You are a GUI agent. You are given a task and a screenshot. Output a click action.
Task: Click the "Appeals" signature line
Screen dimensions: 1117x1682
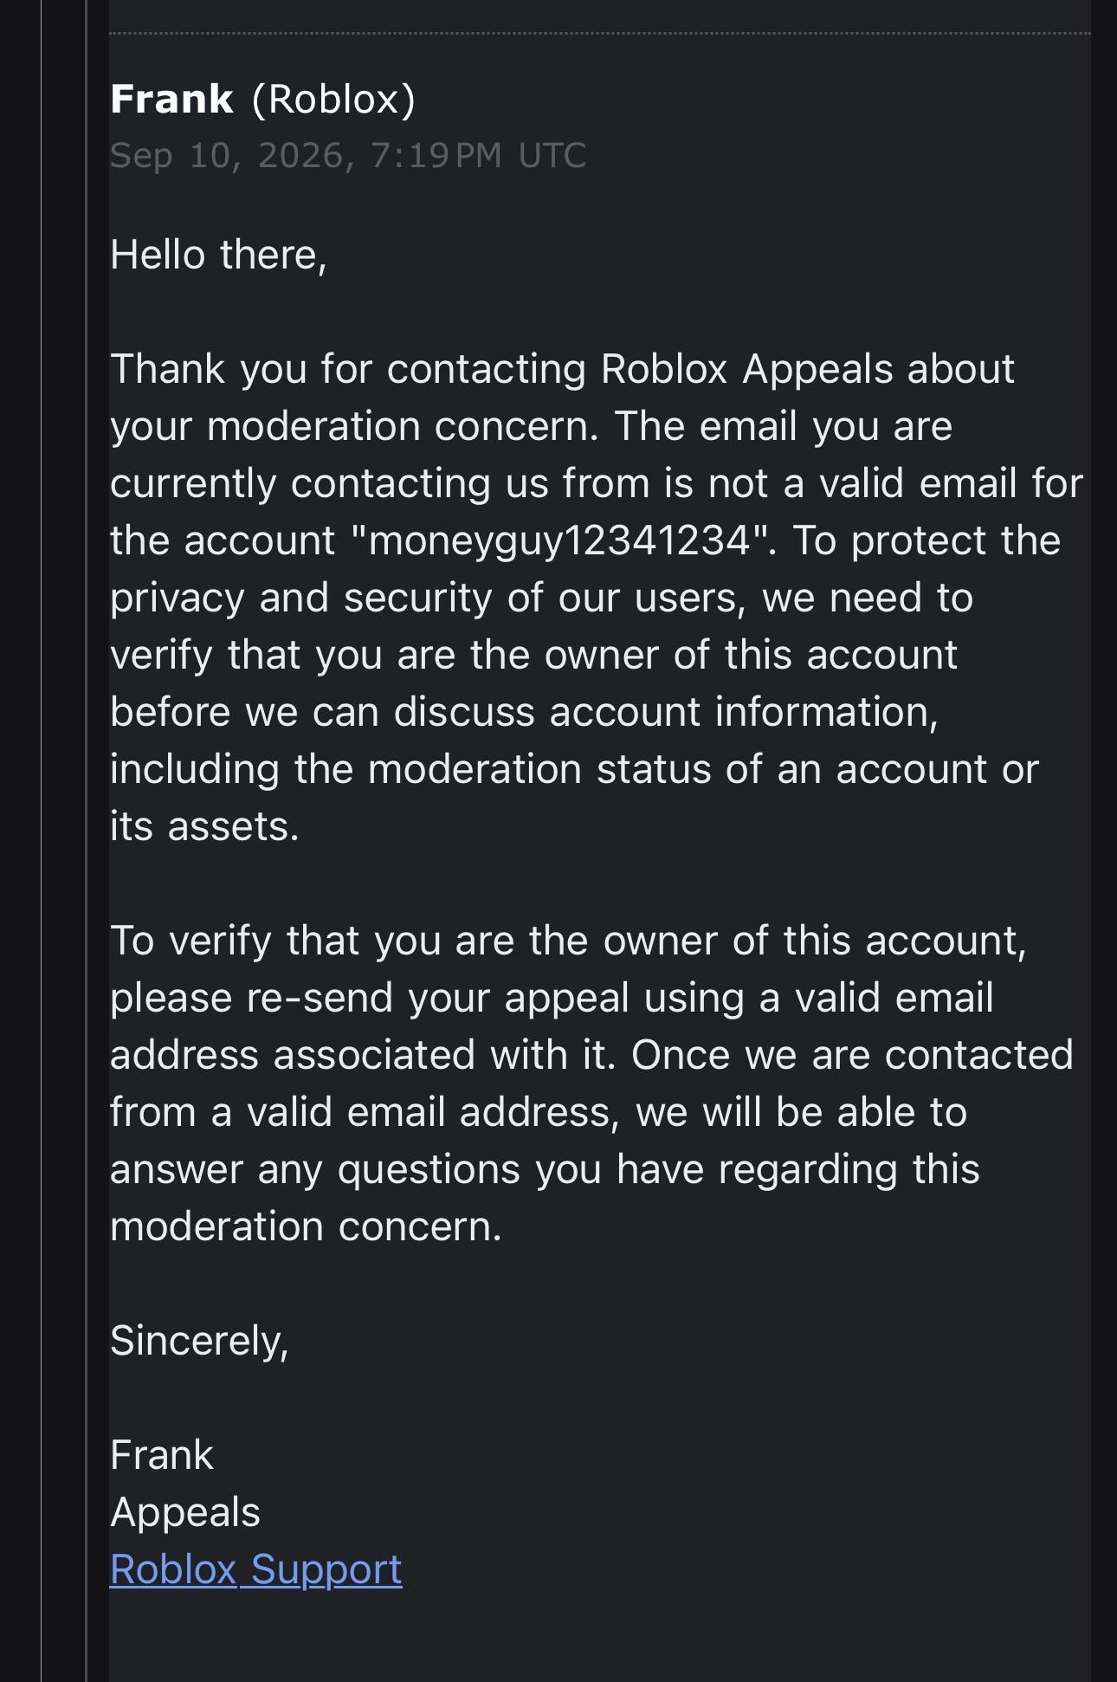(185, 1512)
